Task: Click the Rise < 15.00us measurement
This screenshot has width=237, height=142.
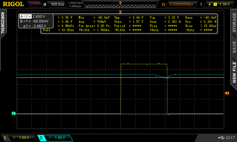Action: 201,26
